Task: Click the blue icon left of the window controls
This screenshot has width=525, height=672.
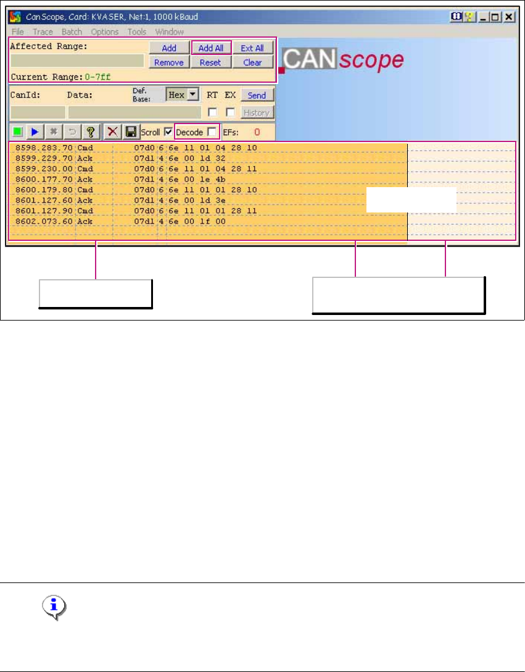Action: (457, 17)
